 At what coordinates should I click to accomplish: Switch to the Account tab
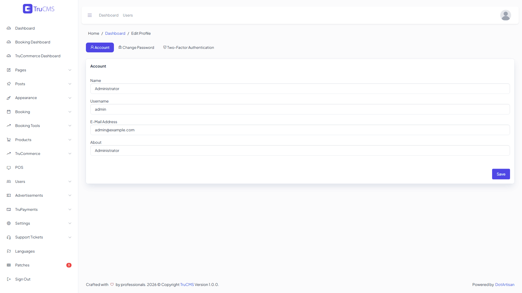(x=100, y=47)
